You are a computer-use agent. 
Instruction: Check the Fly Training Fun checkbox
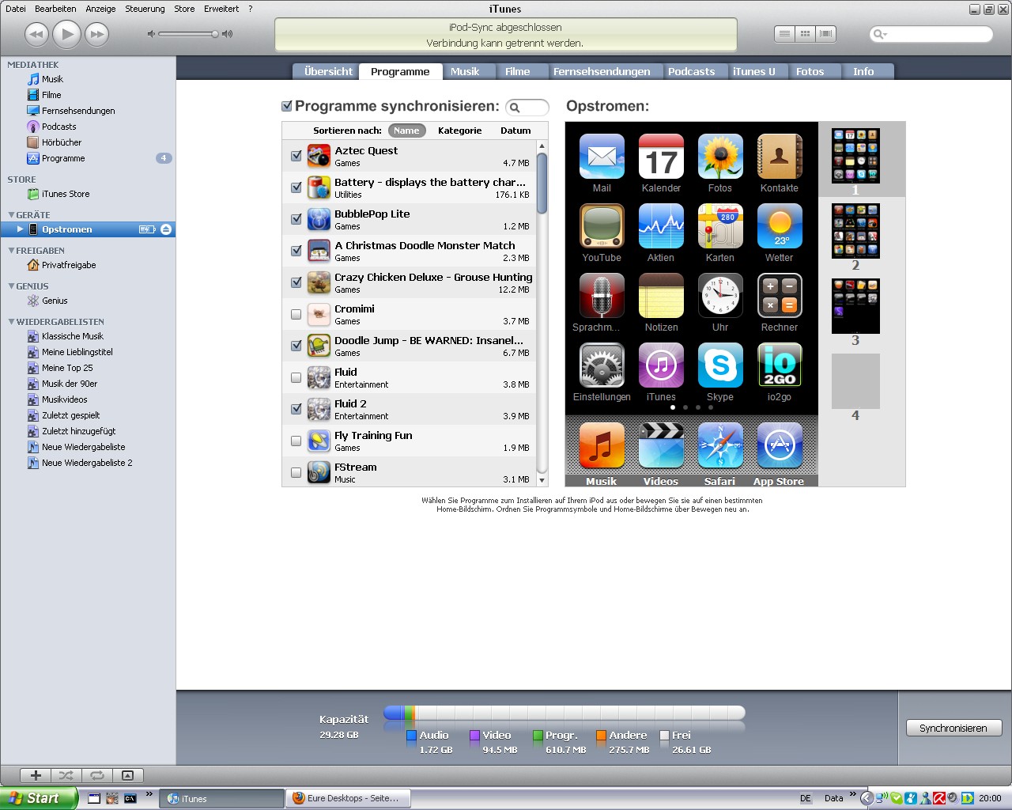tap(296, 441)
